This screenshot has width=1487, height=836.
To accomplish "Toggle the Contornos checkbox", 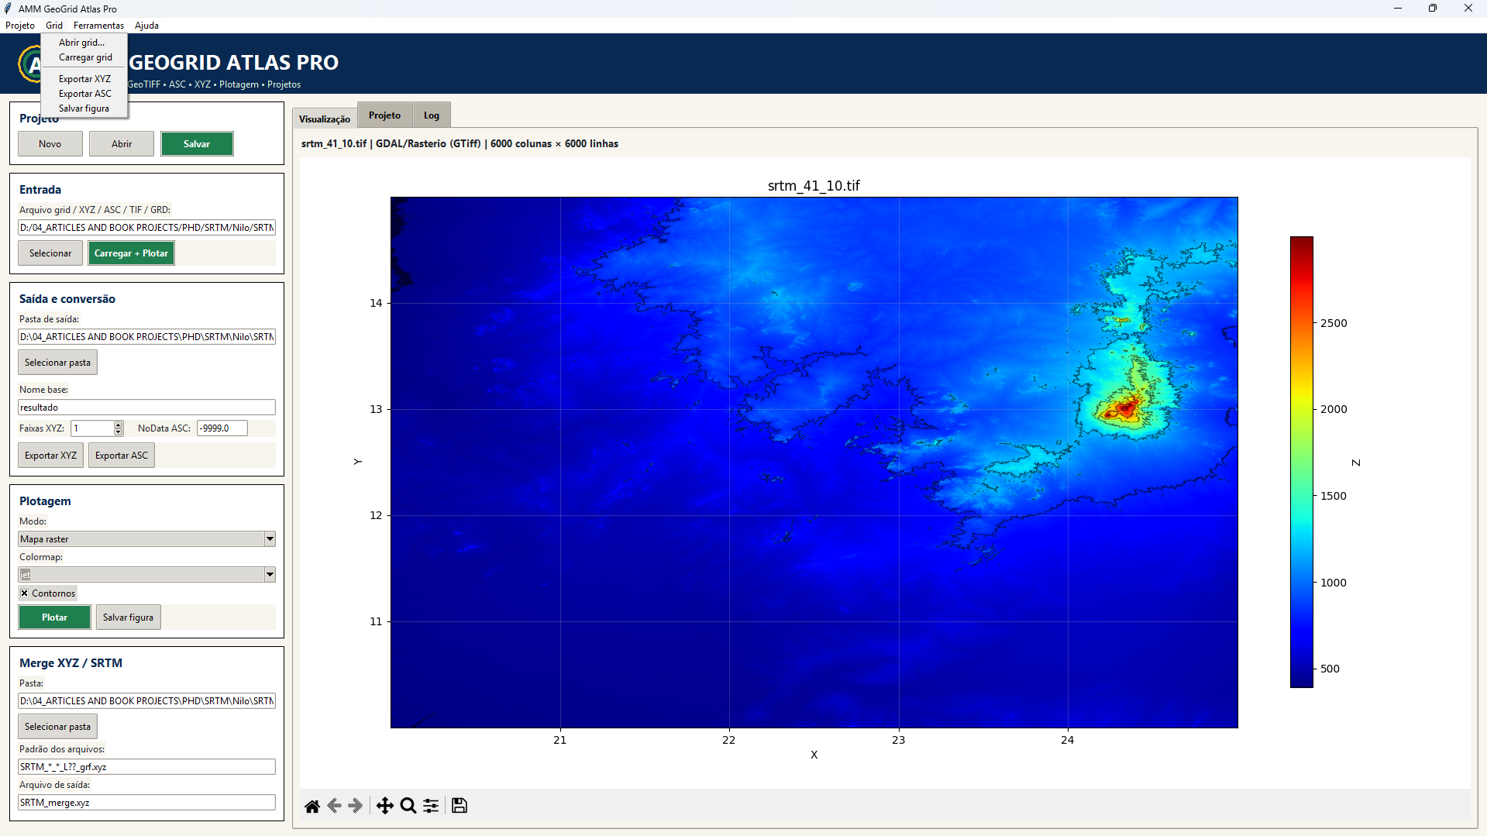I will coord(25,593).
